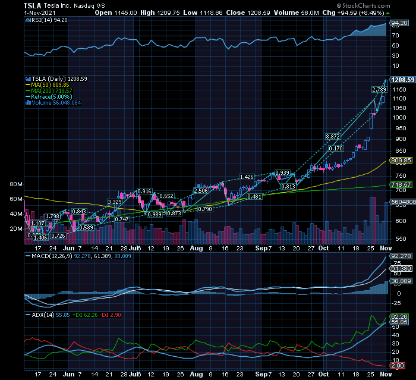Click the 809.85 MA(50) axis tag

tap(401, 161)
